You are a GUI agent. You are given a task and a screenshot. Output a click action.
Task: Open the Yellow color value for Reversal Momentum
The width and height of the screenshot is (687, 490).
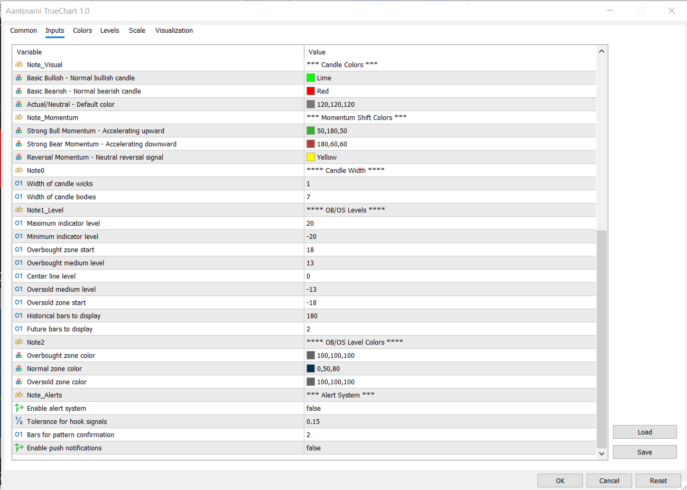tap(327, 157)
